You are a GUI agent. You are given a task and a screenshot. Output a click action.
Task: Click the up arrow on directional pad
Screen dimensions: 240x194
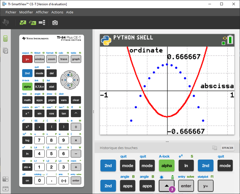pyautogui.click(x=70, y=74)
